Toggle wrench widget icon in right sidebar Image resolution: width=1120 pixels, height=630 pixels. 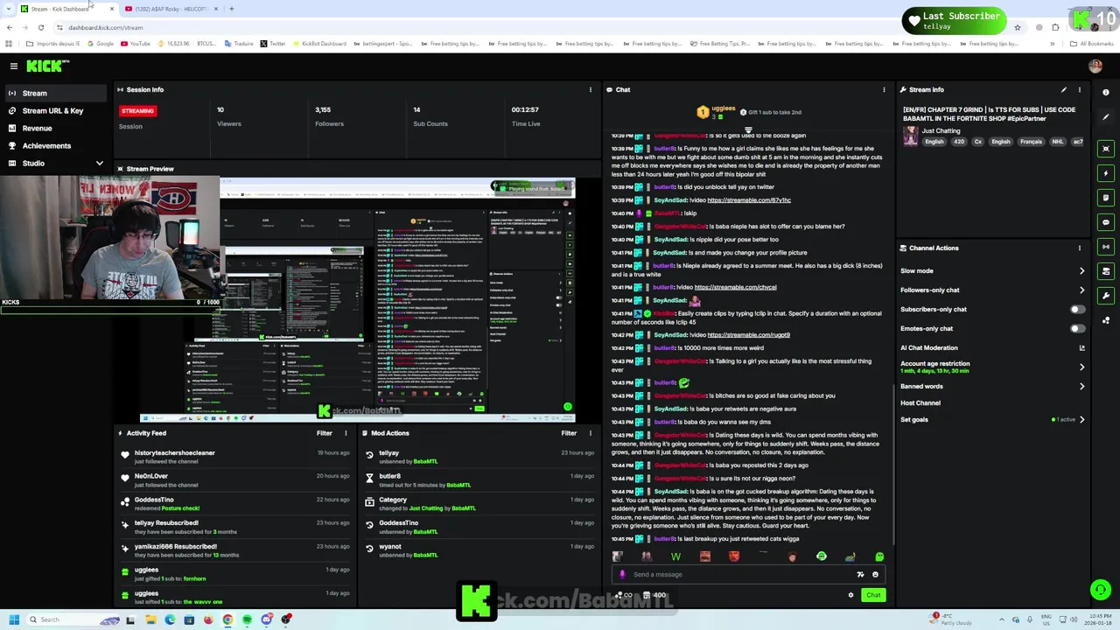tap(1106, 296)
